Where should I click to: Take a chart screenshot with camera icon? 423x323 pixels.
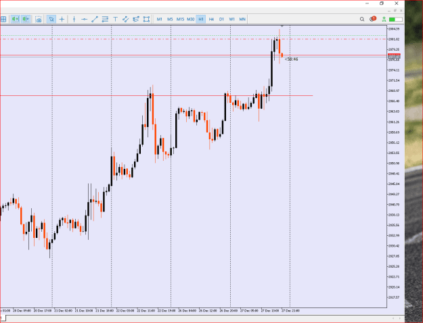(39, 19)
